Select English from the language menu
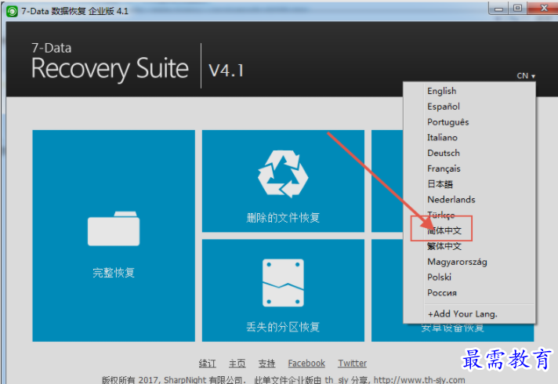This screenshot has width=558, height=384. coord(441,91)
